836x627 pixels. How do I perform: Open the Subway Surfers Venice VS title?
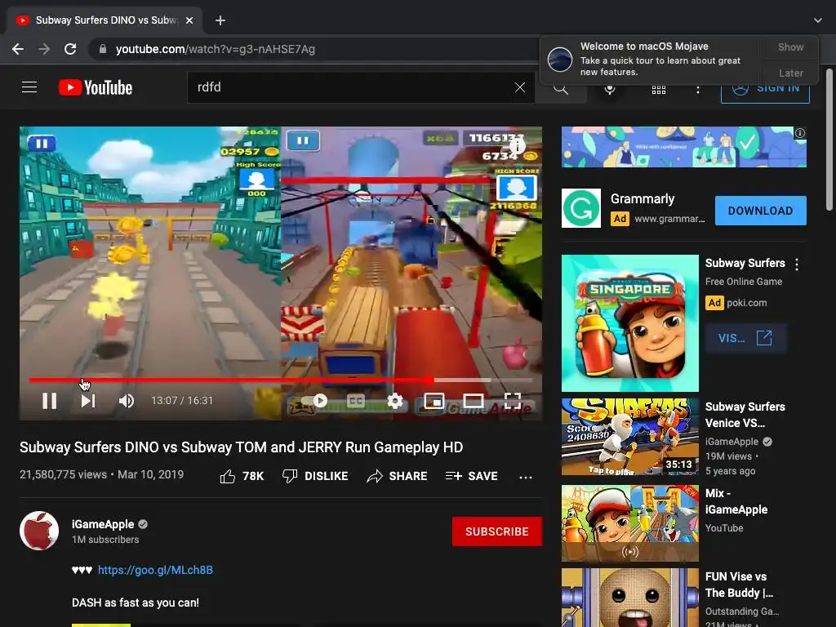click(745, 415)
